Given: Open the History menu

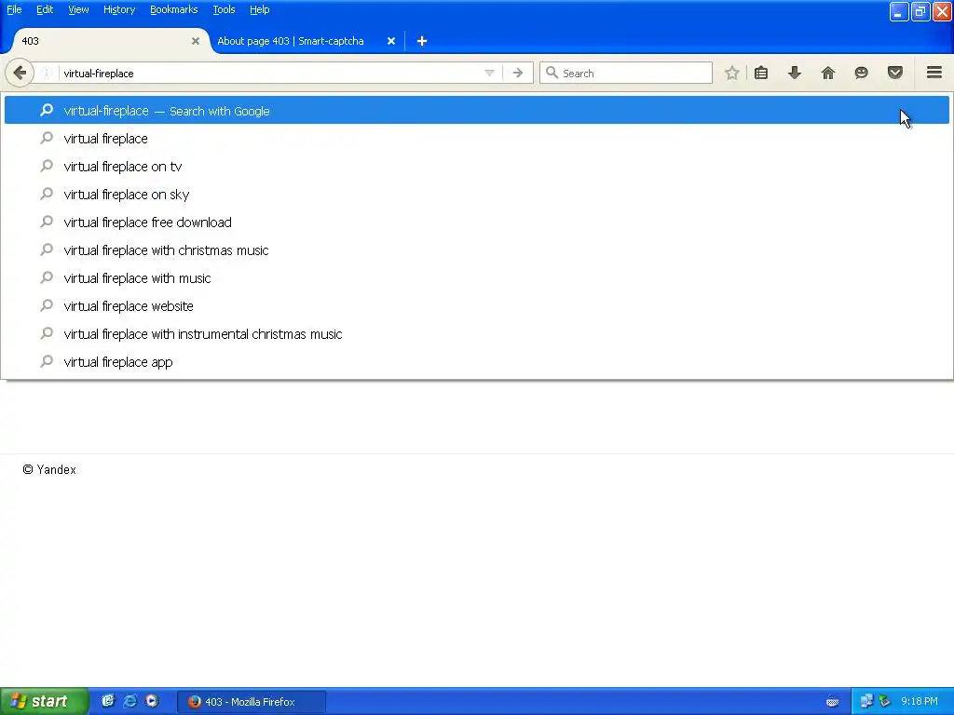Looking at the screenshot, I should [x=119, y=9].
